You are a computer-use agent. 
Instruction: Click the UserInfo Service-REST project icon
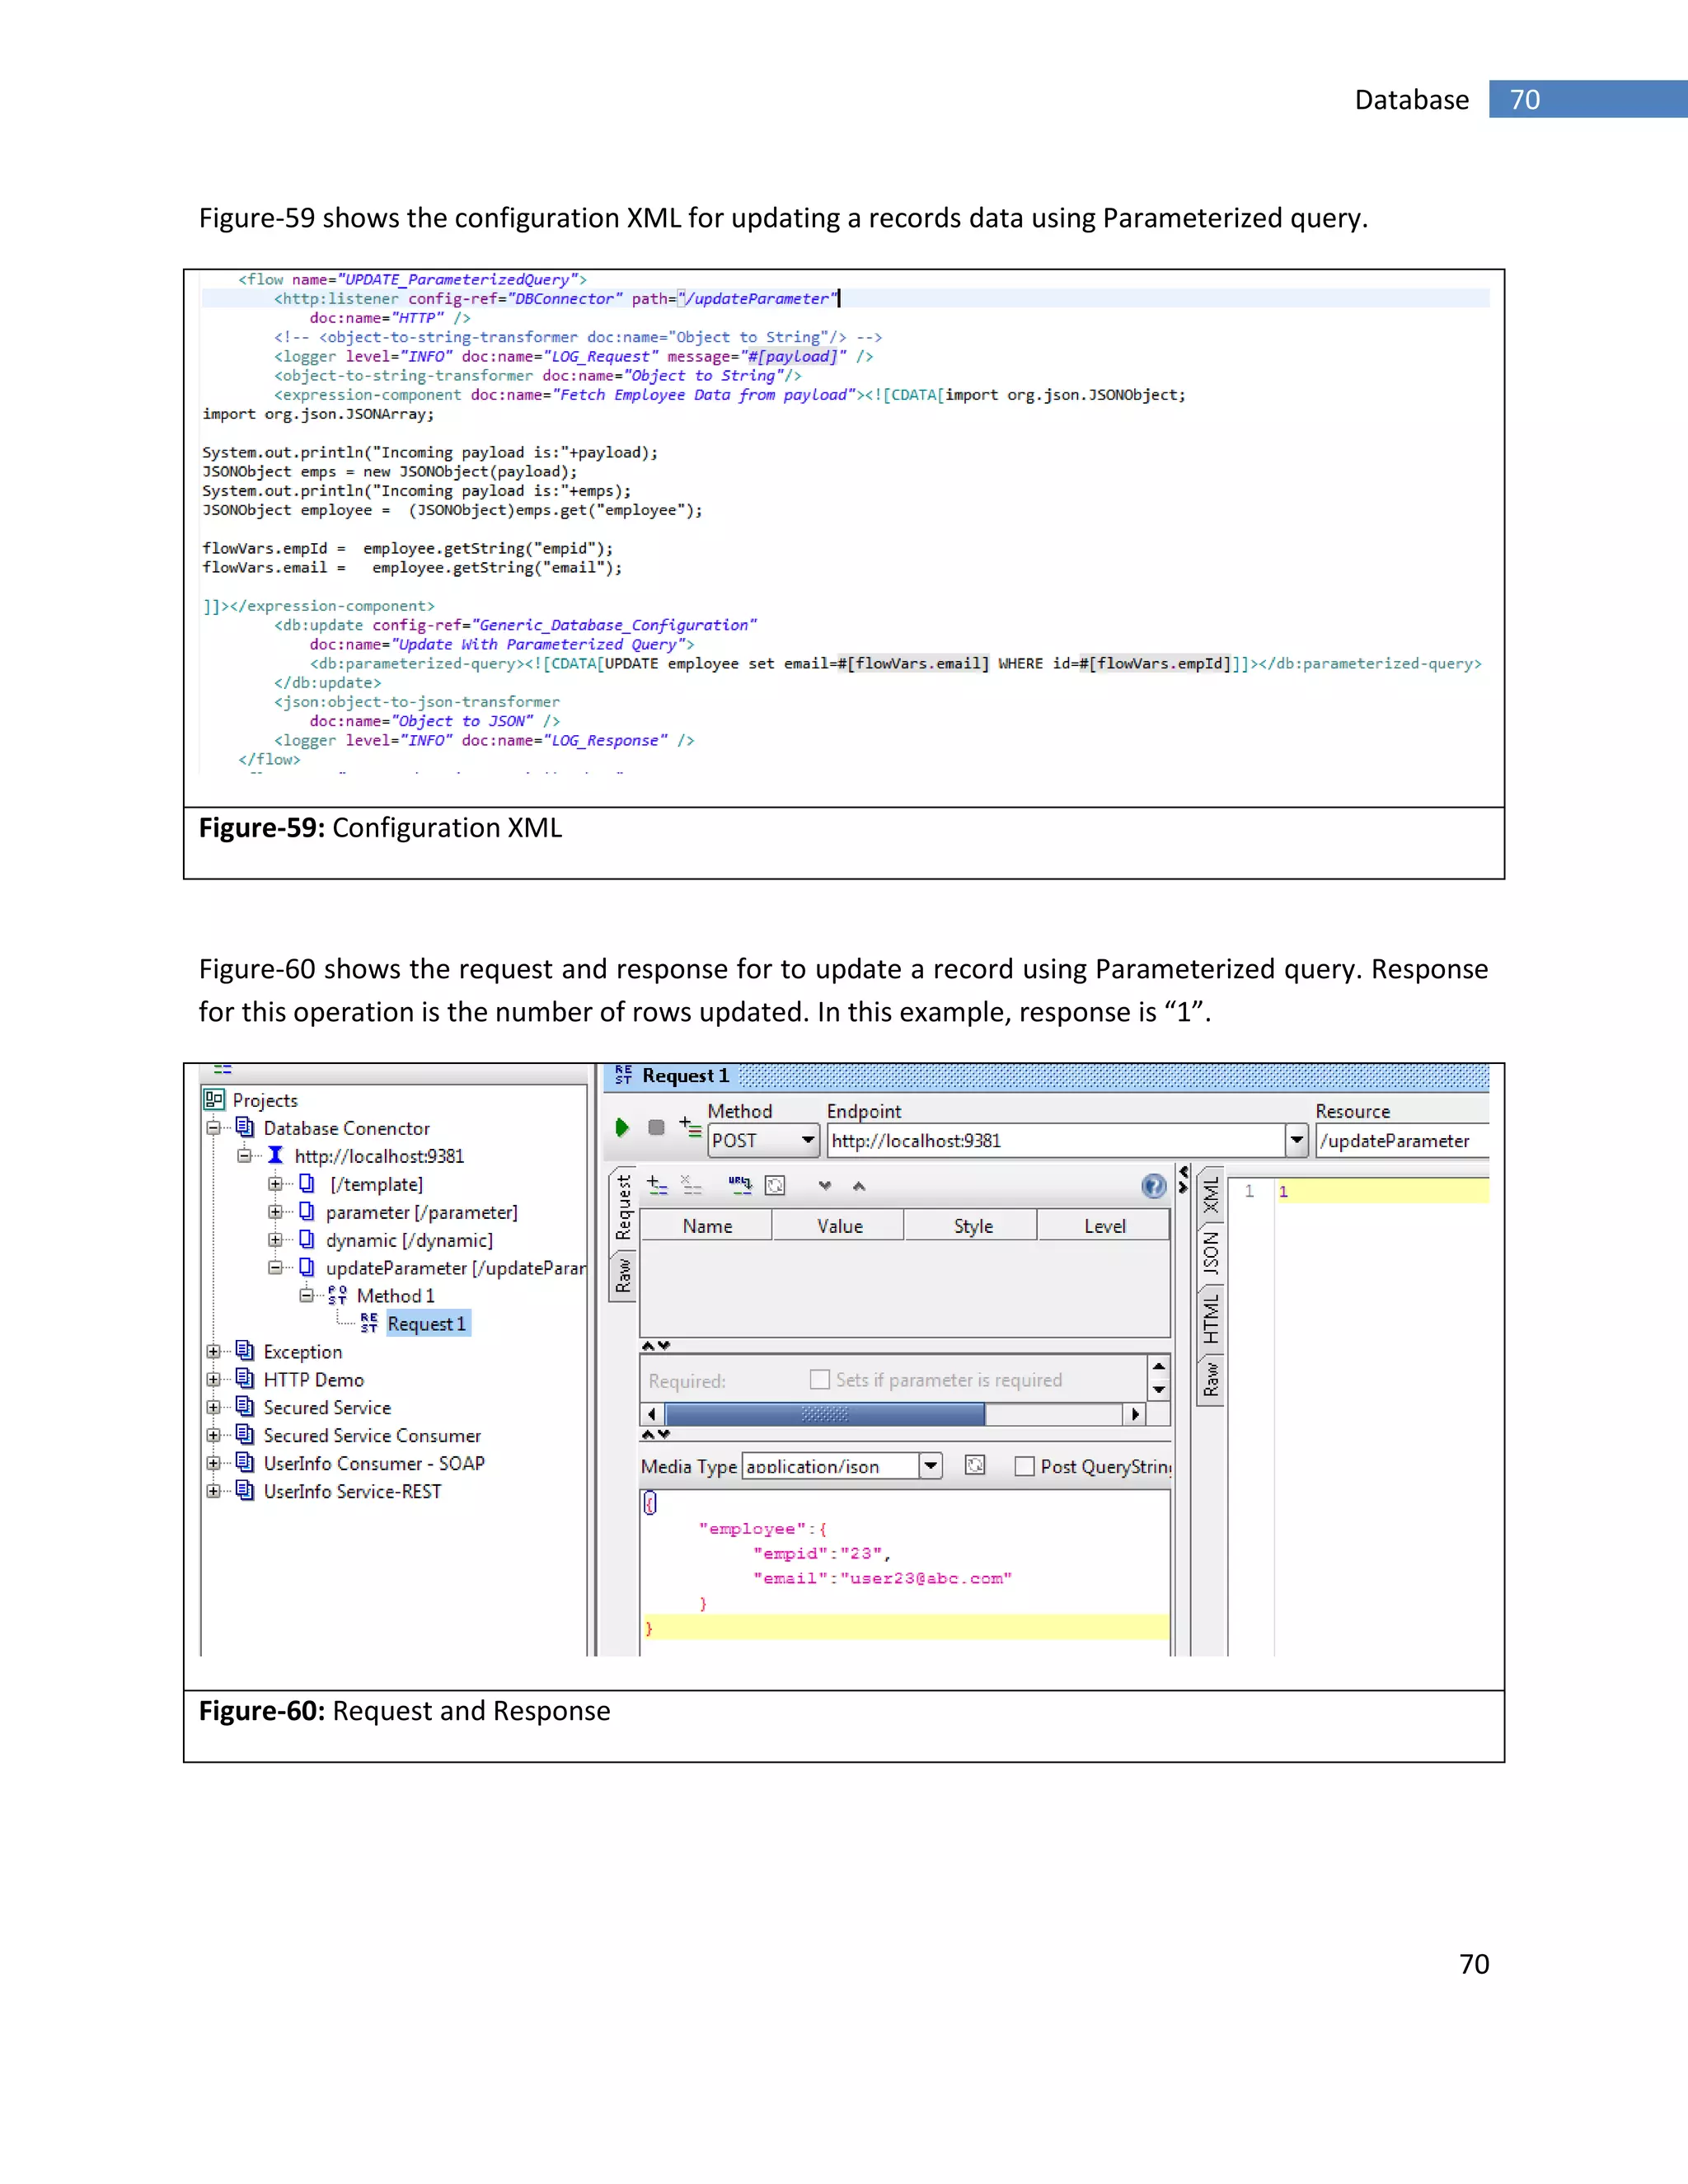(x=245, y=1491)
